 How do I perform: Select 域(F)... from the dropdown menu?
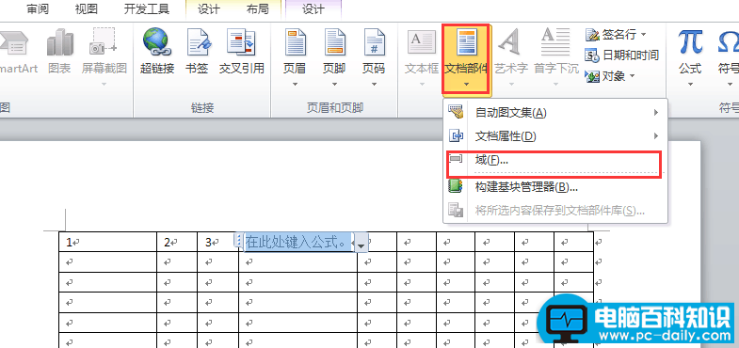click(x=555, y=160)
